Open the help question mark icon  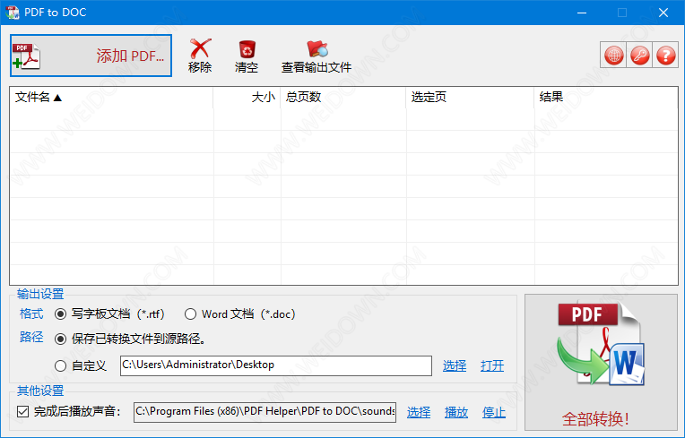[x=665, y=55]
